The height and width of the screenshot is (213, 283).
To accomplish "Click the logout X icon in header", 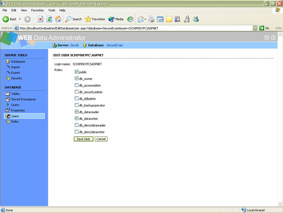I will pos(273,38).
